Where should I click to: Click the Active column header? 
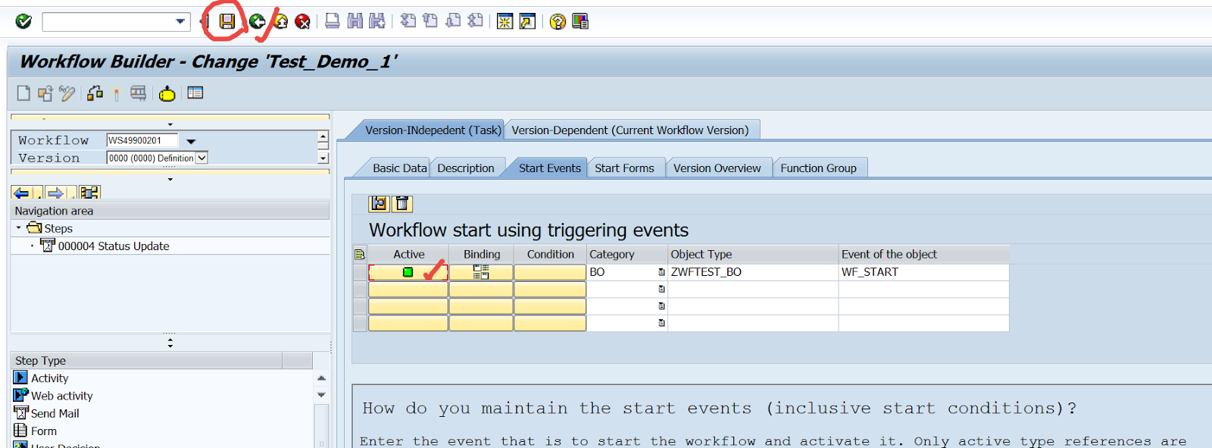408,255
